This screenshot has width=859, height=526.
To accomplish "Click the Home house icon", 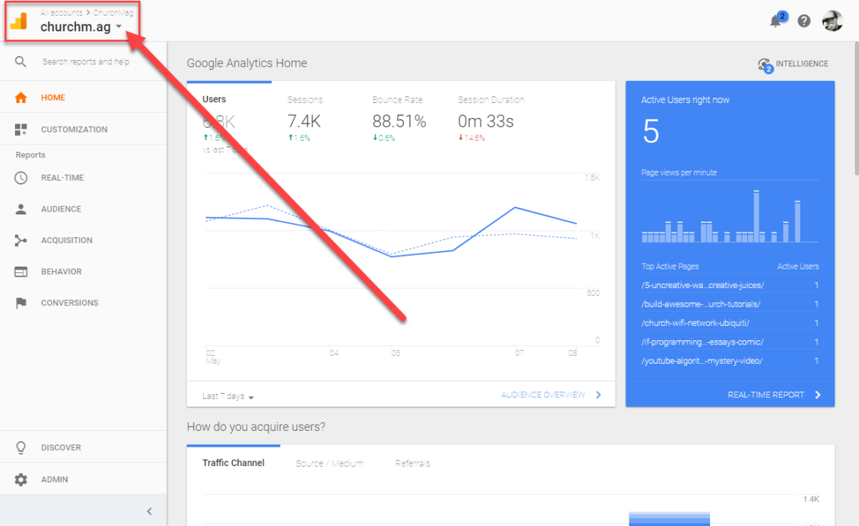I will pos(21,98).
